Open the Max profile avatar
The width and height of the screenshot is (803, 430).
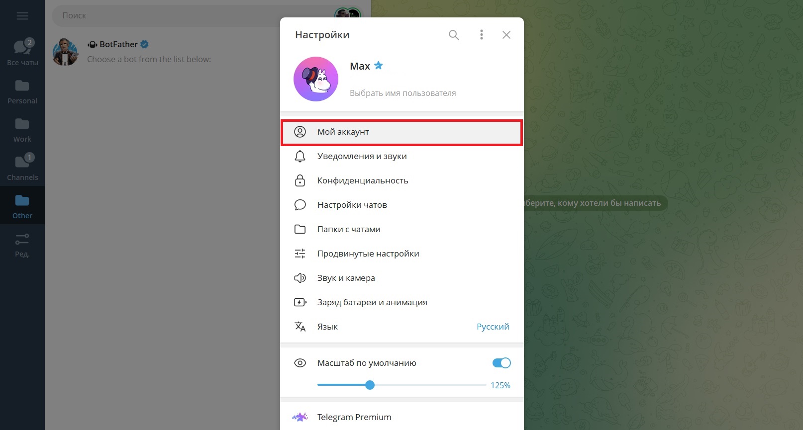(x=316, y=79)
